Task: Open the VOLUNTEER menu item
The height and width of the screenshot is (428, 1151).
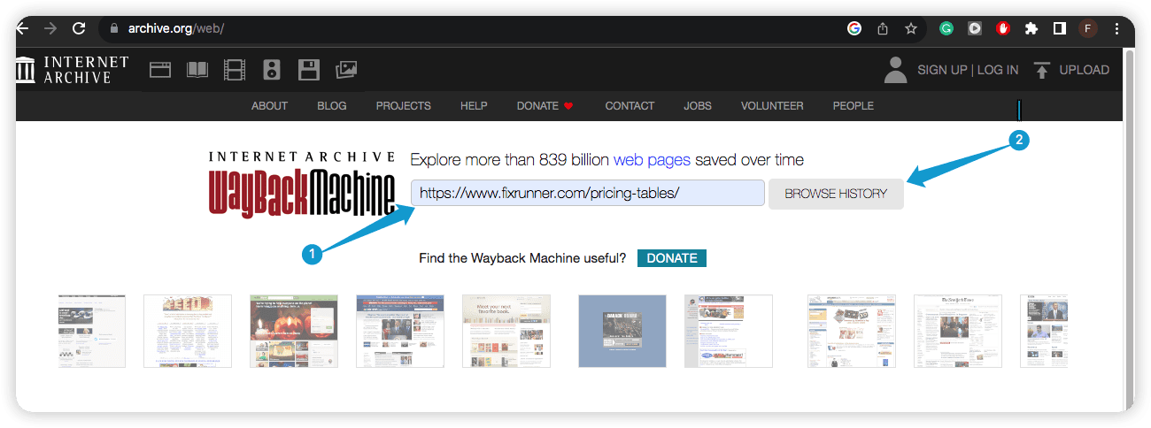Action: pyautogui.click(x=772, y=105)
